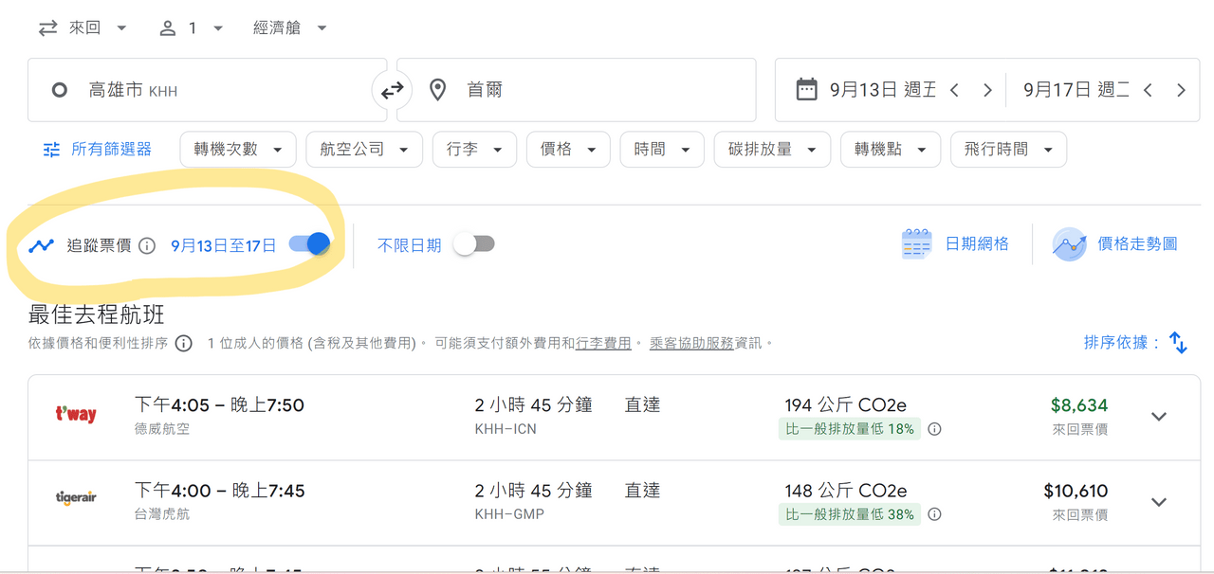Open the 行李費用 link

[x=603, y=343]
